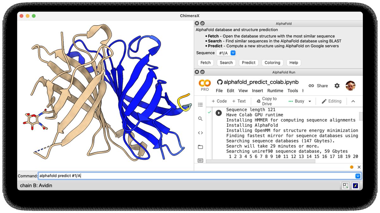Image resolution: width=380 pixels, height=213 pixels.
Task: Click the Predict button
Action: pos(249,63)
